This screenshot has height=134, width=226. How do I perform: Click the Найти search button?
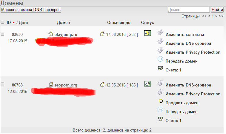pos(217,10)
